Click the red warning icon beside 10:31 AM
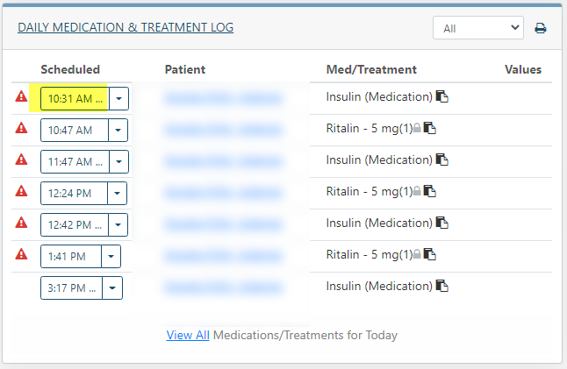The height and width of the screenshot is (369, 567). tap(21, 96)
